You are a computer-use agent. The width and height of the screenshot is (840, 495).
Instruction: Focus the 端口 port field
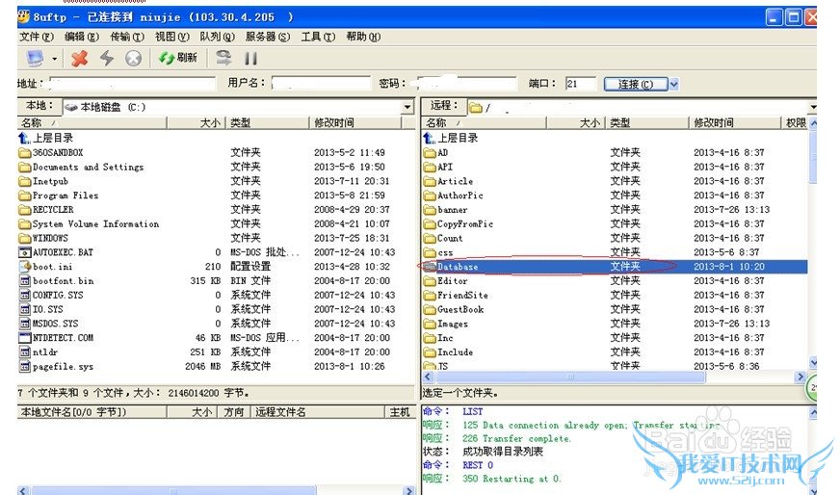(x=581, y=84)
